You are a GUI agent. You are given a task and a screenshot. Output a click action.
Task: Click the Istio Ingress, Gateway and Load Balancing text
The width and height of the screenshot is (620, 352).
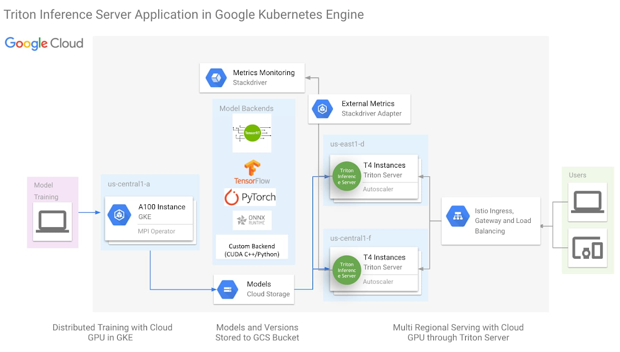(x=503, y=221)
